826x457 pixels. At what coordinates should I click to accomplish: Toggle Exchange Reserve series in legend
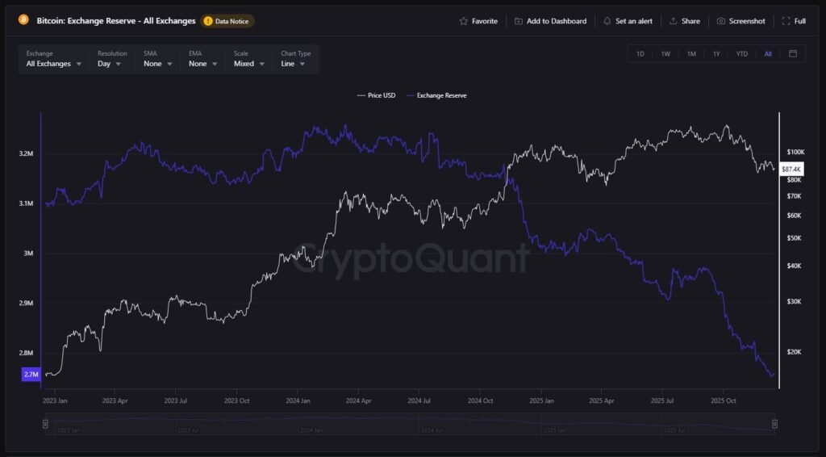436,95
